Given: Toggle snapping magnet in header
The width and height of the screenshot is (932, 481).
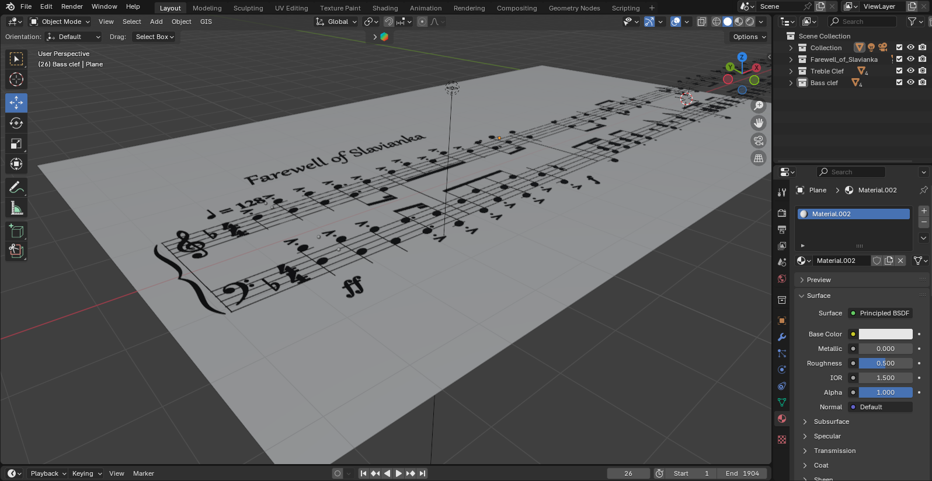Looking at the screenshot, I should [388, 22].
